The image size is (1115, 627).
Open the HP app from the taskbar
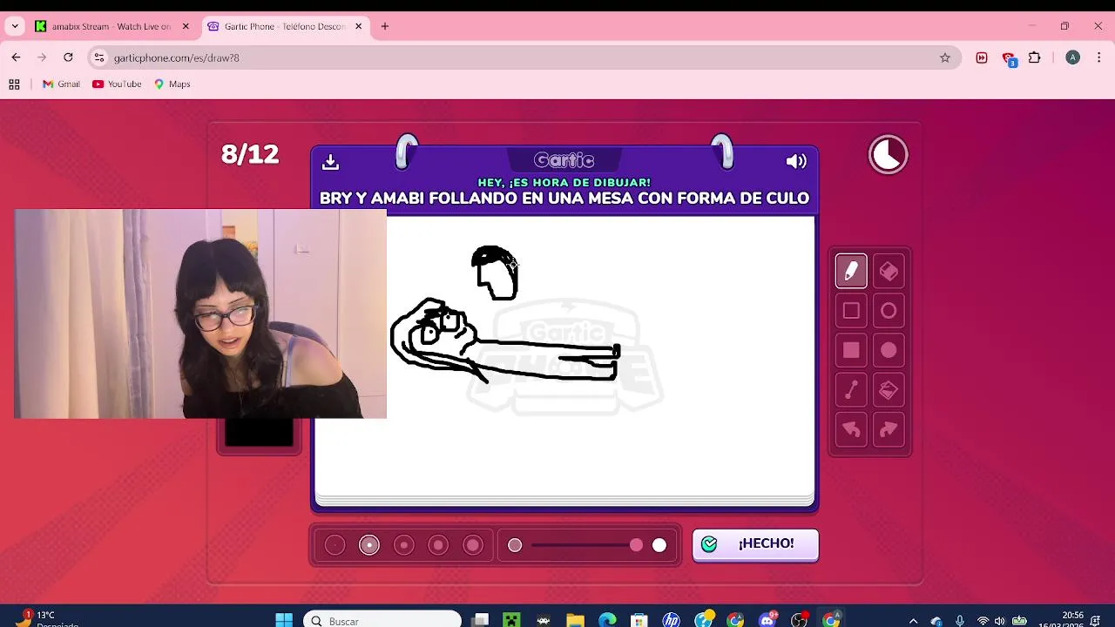pos(671,620)
